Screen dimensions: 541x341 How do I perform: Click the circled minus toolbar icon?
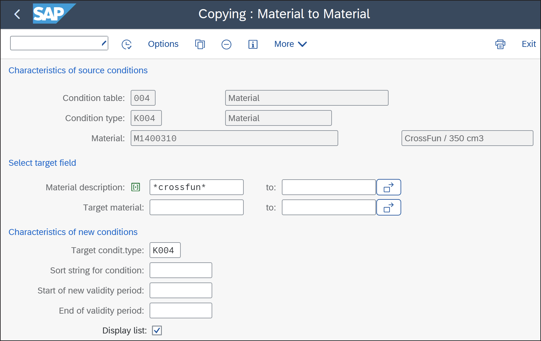tap(226, 44)
